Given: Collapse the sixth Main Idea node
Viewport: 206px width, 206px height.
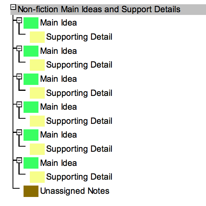Looking at the screenshot, I should coord(19,160).
